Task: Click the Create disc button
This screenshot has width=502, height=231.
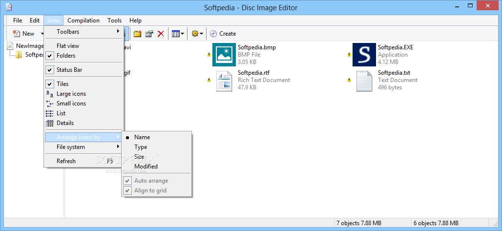Action: pos(223,34)
